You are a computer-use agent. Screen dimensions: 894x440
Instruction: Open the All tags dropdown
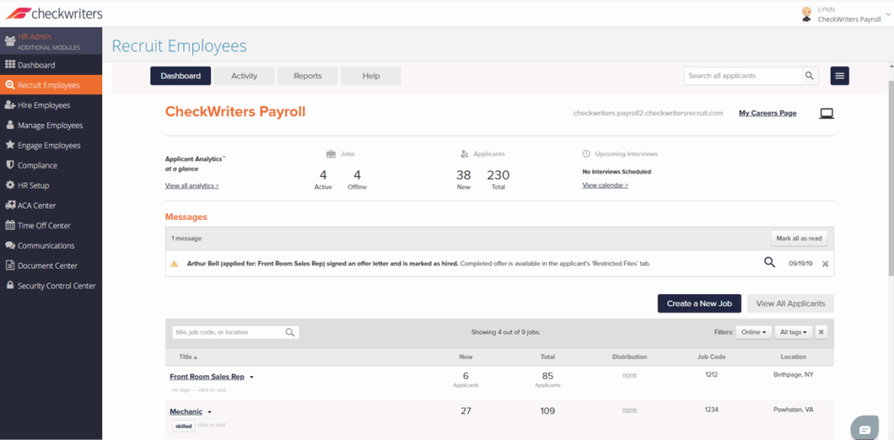click(x=794, y=332)
